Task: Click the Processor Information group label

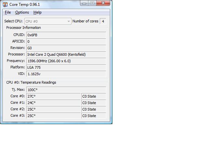Action: tap(23, 28)
